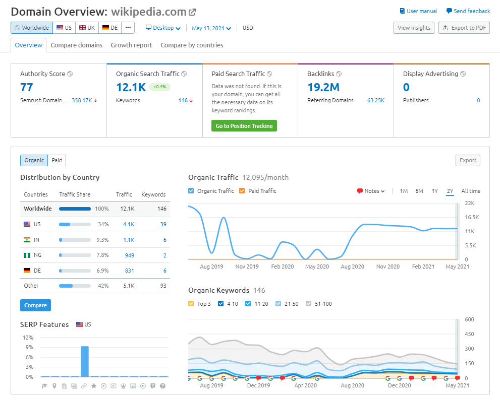Click the site links chain icon in SERP Features
The width and height of the screenshot is (500, 400).
[84, 386]
